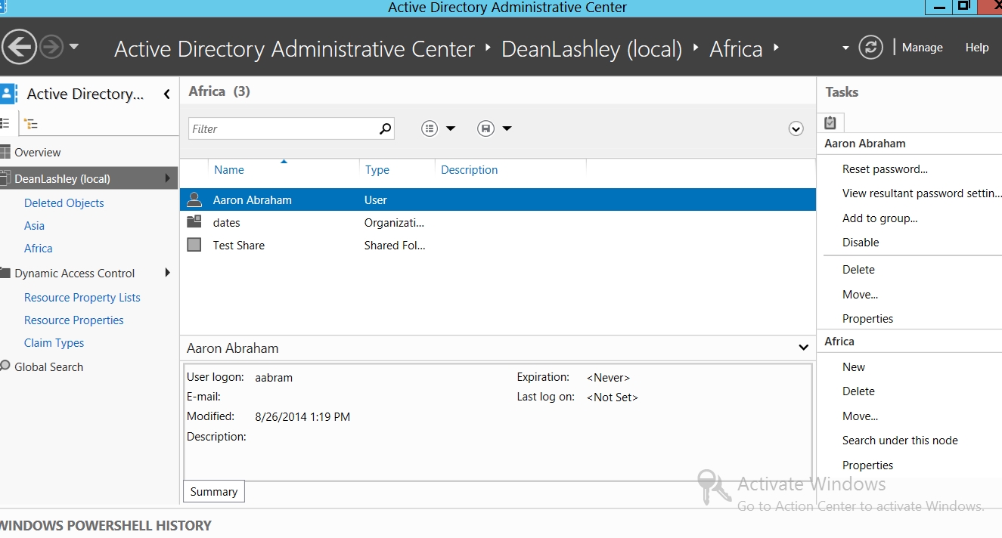Open Resource Property Lists

(x=82, y=298)
